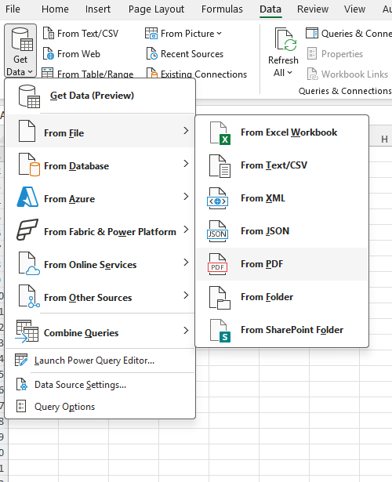Open the From Picture dropdown arrow
The image size is (392, 482).
pyautogui.click(x=219, y=33)
